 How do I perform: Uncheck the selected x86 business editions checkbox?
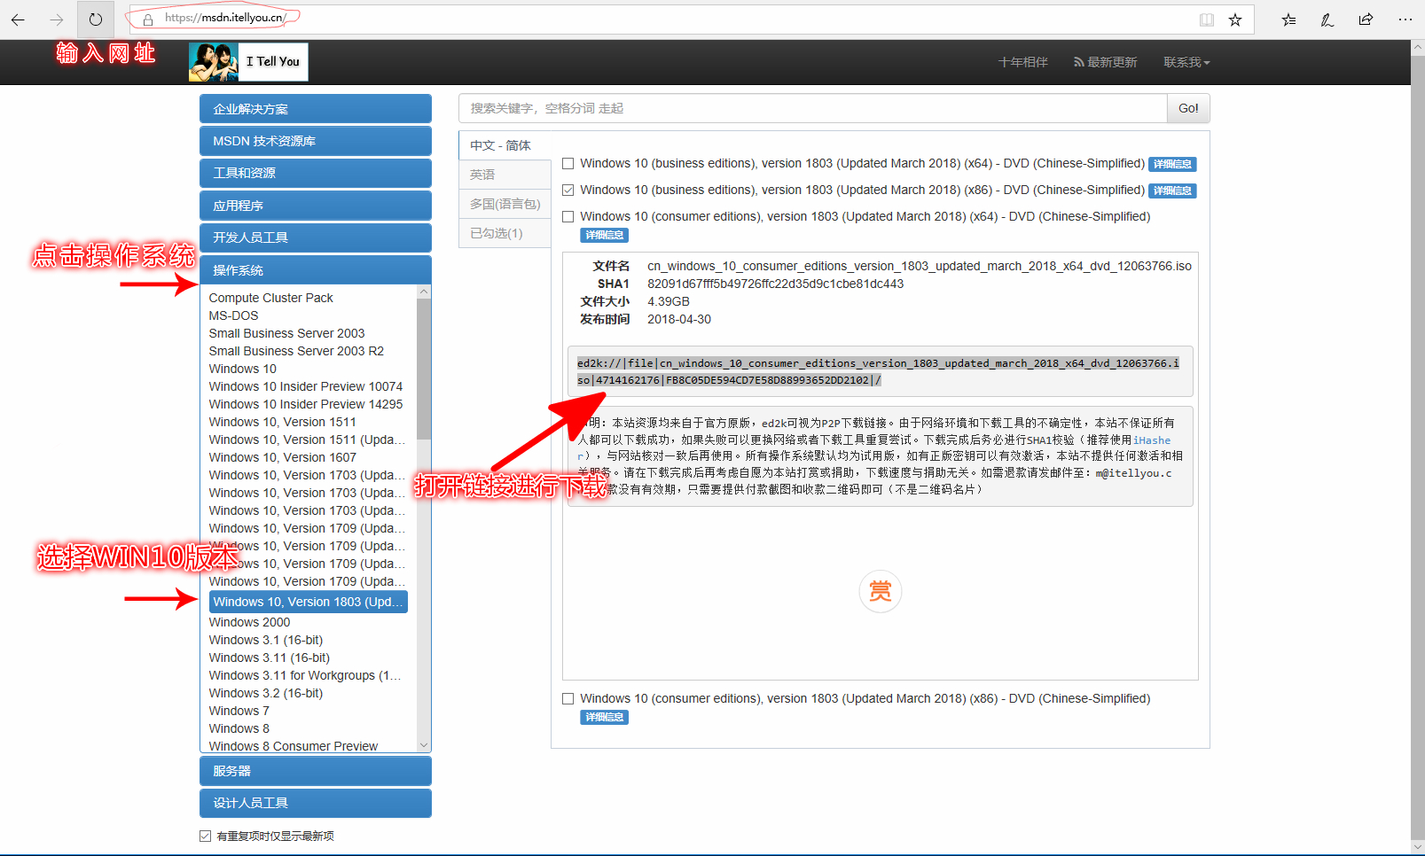point(568,190)
